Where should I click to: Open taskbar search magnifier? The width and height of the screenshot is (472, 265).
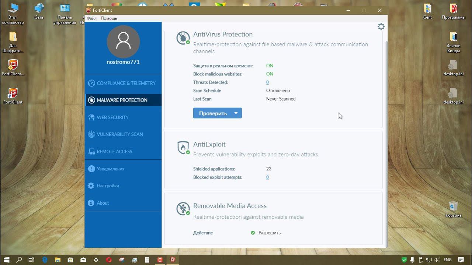click(x=19, y=259)
